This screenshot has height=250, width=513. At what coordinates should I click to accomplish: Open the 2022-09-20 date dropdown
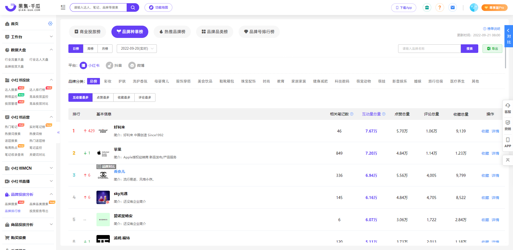point(137,49)
